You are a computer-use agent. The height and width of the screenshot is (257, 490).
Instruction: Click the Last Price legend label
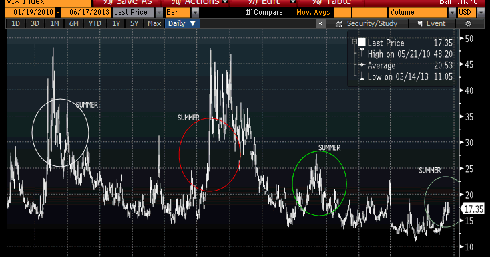[x=386, y=43]
